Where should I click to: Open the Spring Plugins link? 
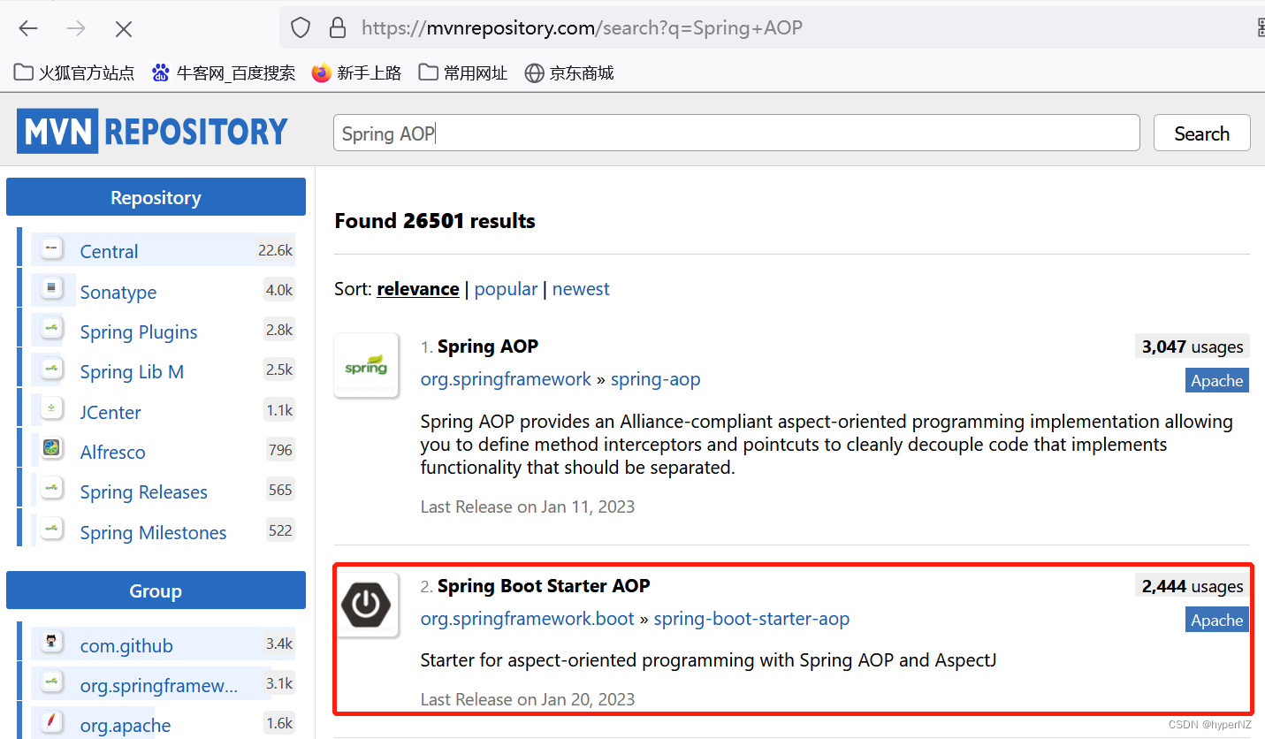(x=139, y=332)
